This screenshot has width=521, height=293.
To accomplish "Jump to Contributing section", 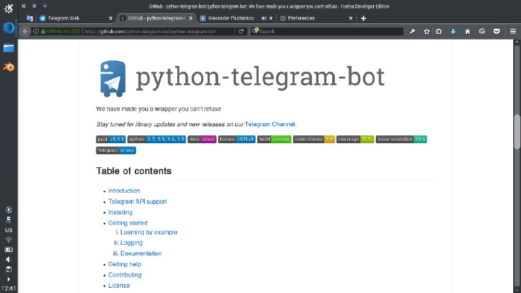I will click(x=125, y=275).
